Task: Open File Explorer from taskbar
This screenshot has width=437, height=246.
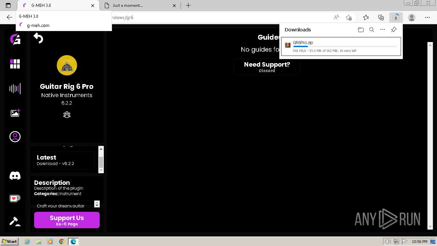Action: click(39, 242)
